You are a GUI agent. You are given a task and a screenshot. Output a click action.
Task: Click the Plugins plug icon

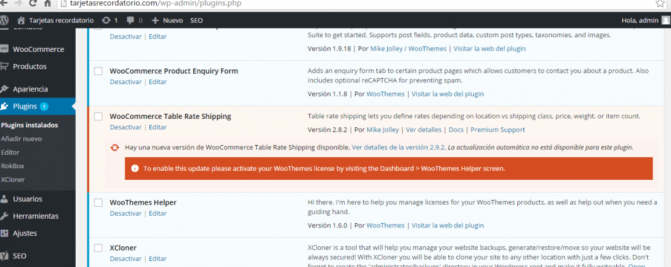[4, 106]
